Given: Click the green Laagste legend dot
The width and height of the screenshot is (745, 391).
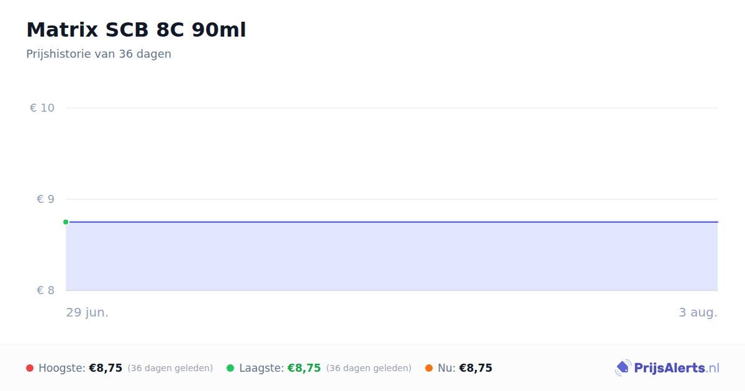Looking at the screenshot, I should pyautogui.click(x=230, y=368).
